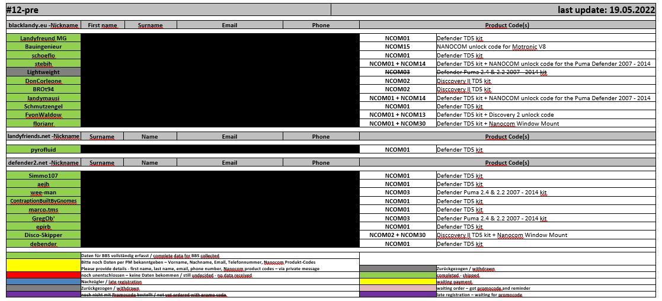Click the 'First name' column header
The height and width of the screenshot is (301, 662).
click(103, 25)
